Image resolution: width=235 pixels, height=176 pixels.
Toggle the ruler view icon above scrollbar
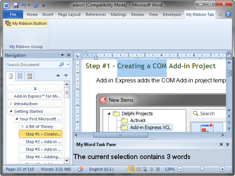229,56
